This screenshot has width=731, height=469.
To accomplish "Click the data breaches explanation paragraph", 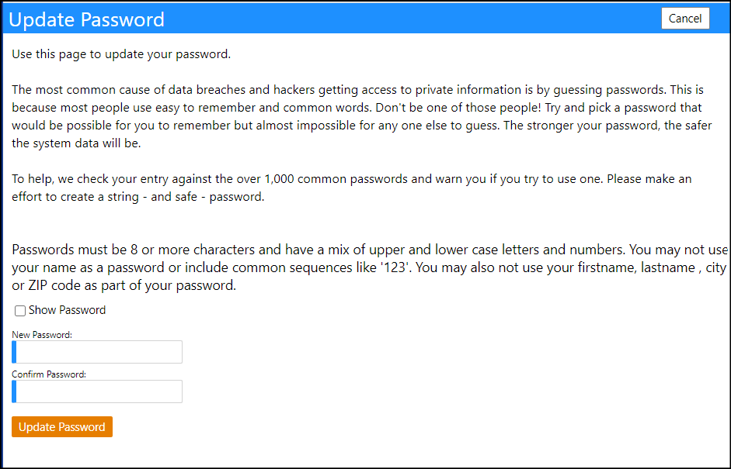I will click(x=362, y=116).
